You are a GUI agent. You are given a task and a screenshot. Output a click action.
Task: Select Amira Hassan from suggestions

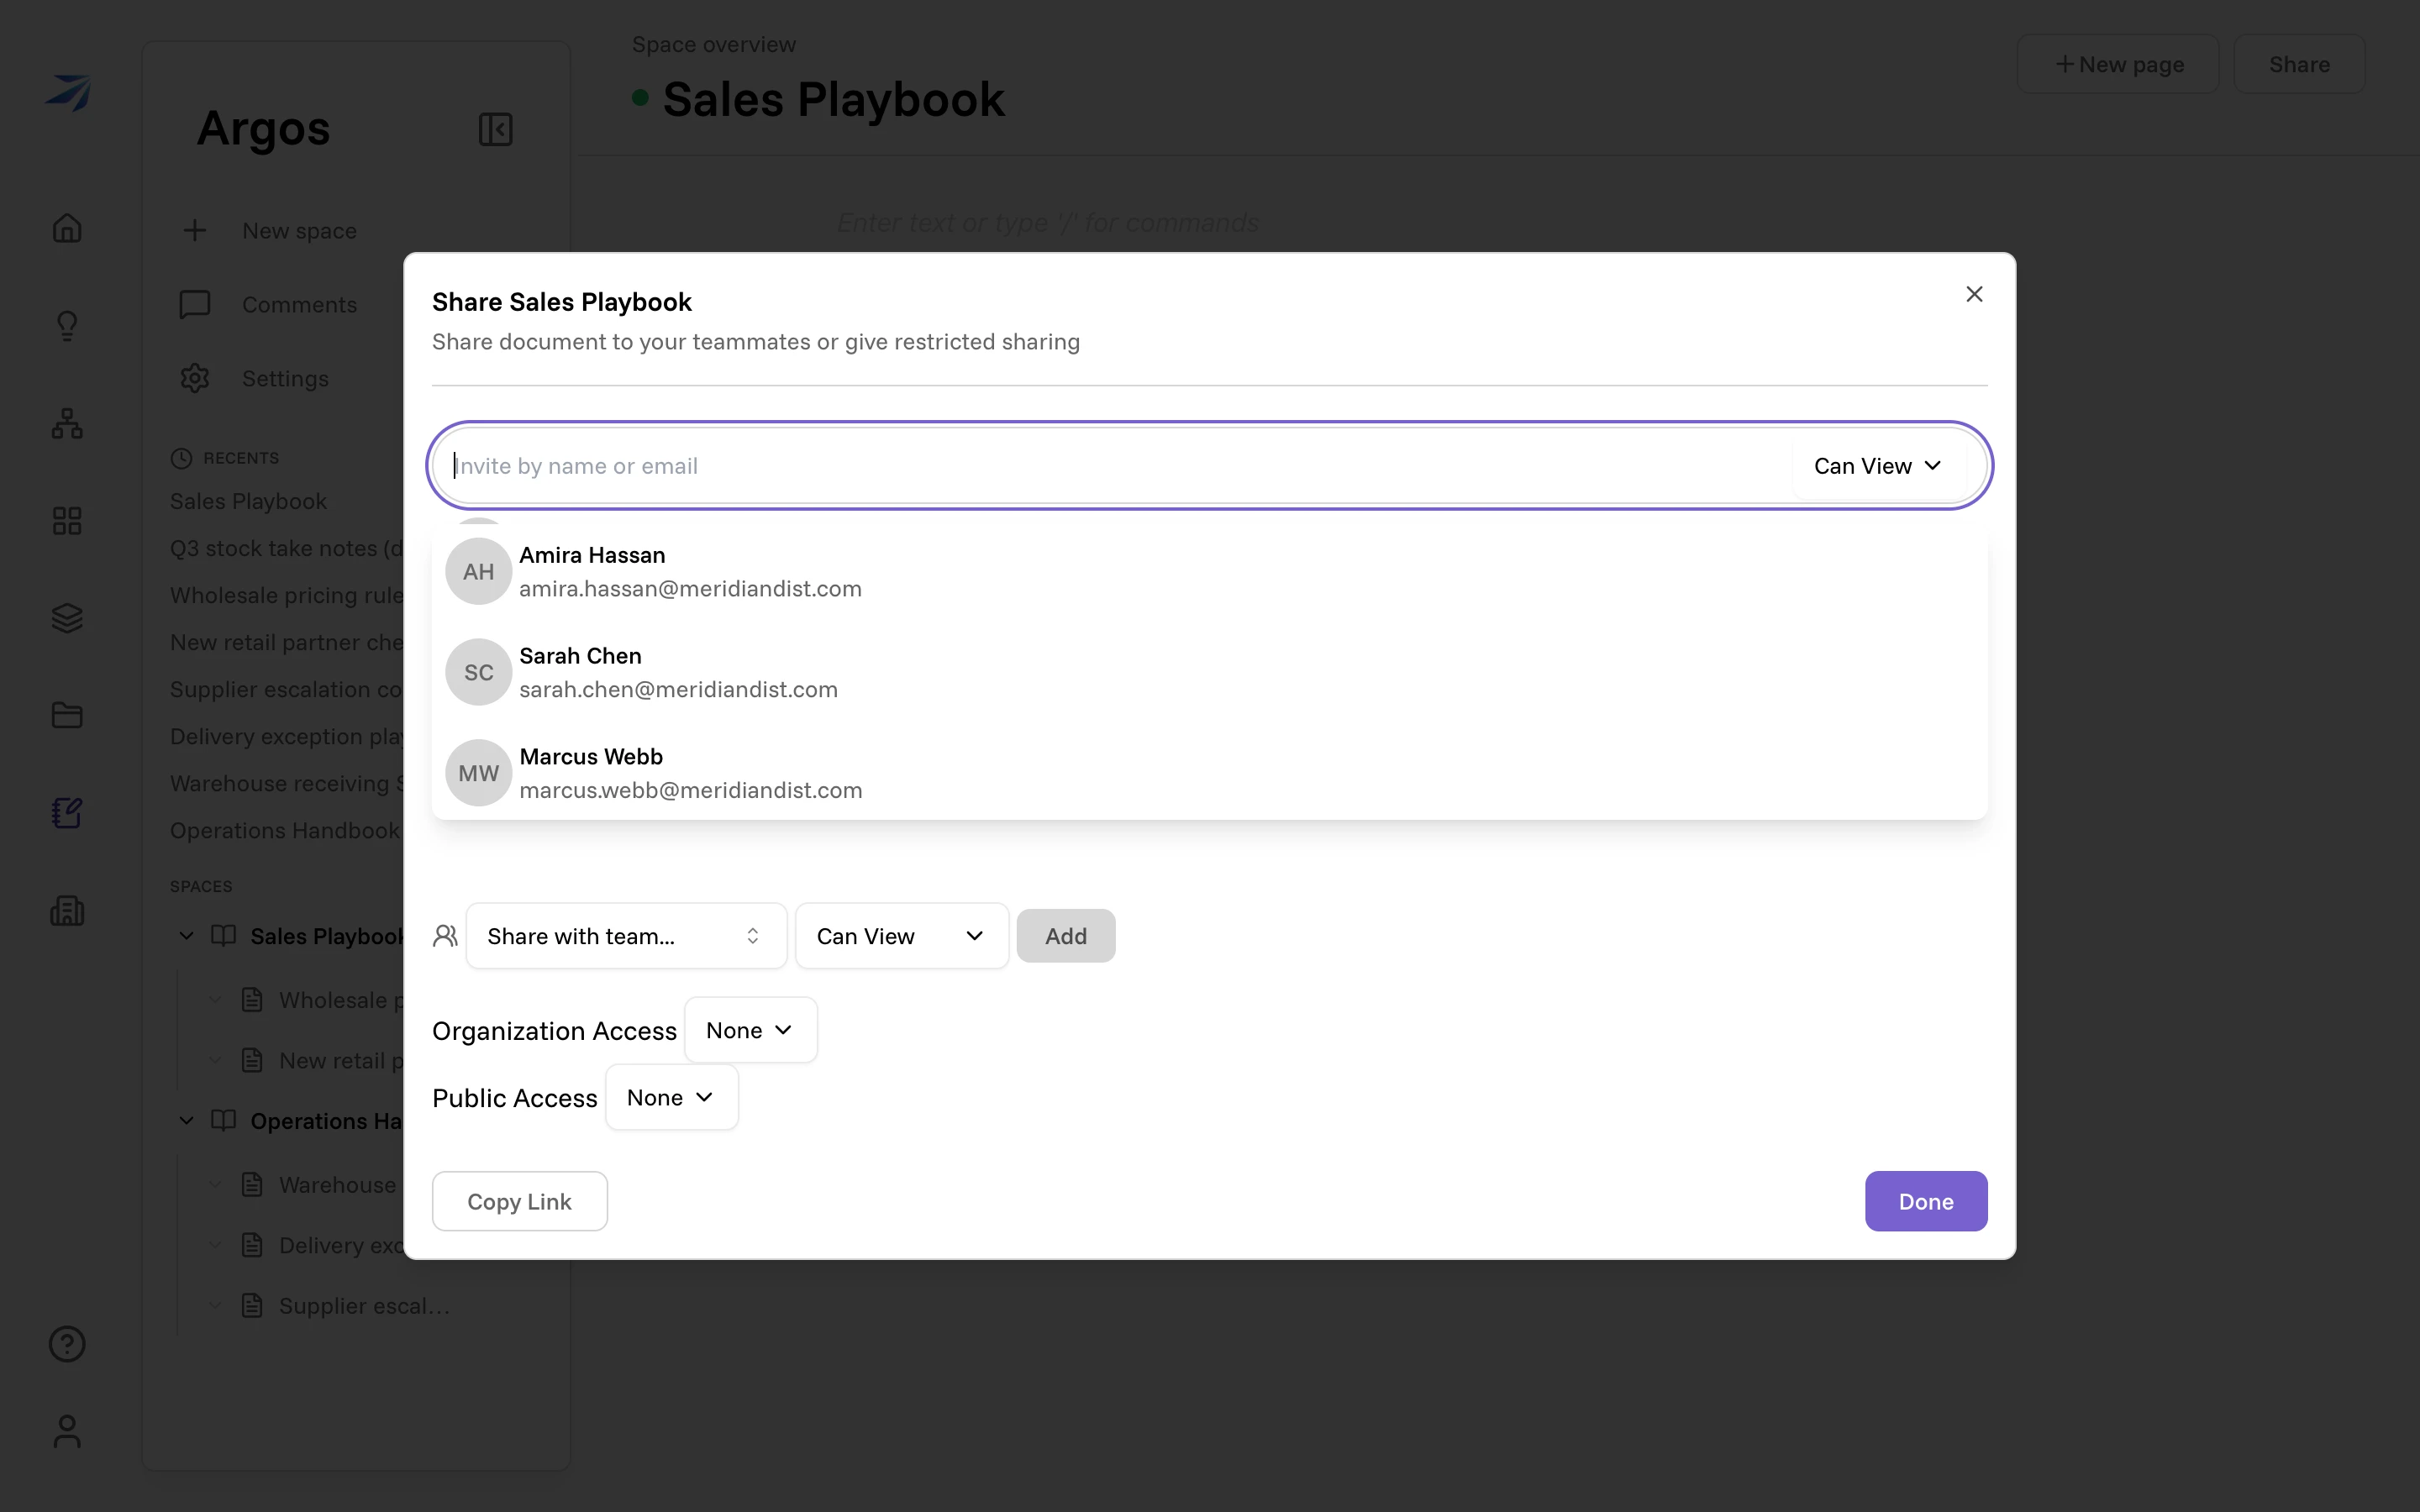(x=1209, y=572)
